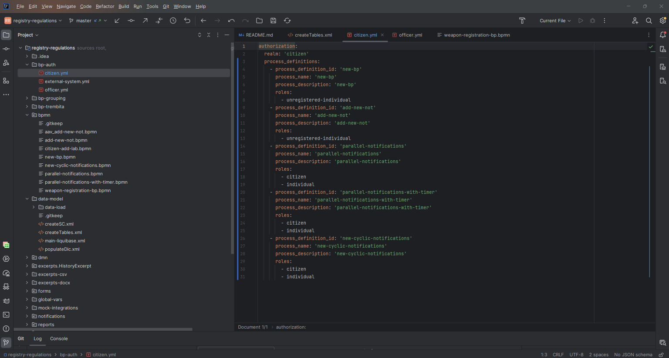Open the Refactor menu
This screenshot has height=358, width=669.
105,7
